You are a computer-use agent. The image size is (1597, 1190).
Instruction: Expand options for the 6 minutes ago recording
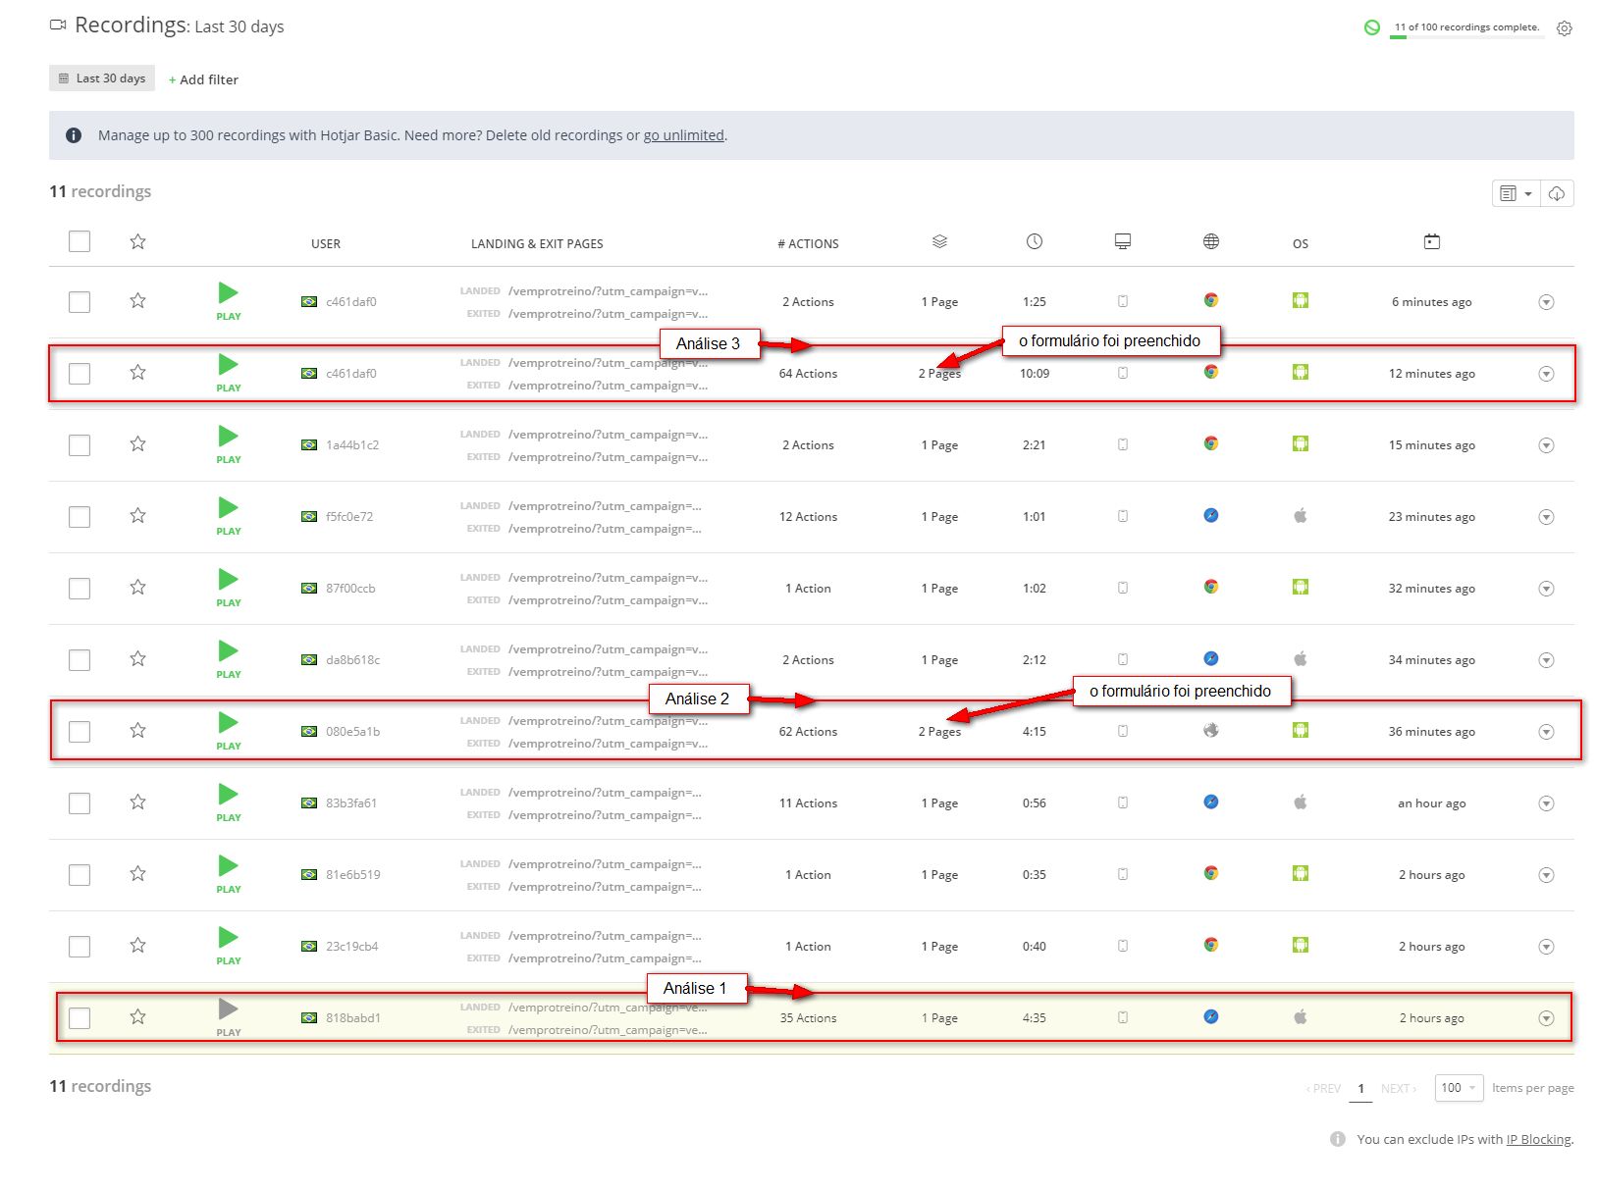click(1546, 302)
